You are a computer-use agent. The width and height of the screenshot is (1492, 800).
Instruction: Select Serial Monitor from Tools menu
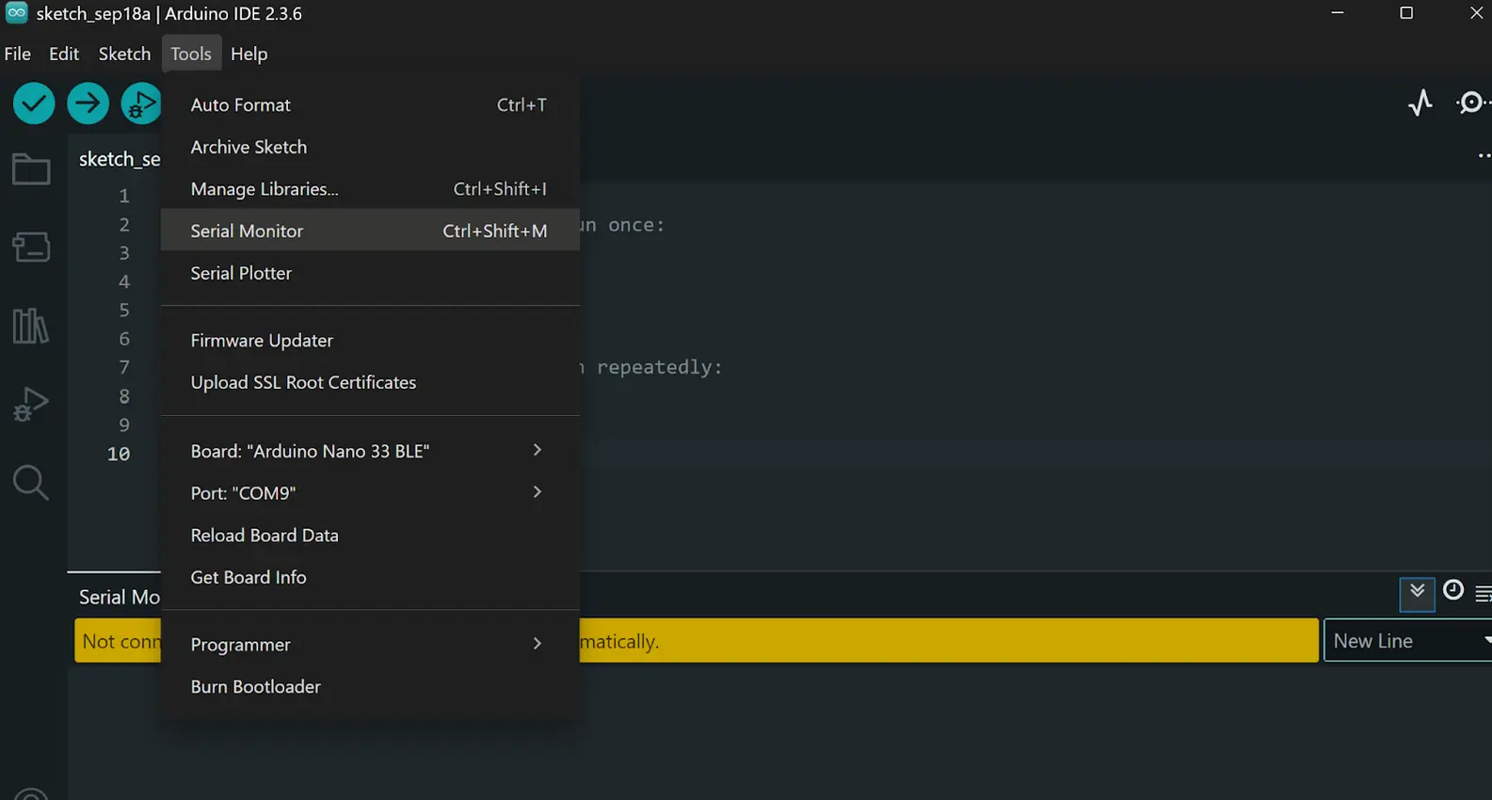coord(370,231)
